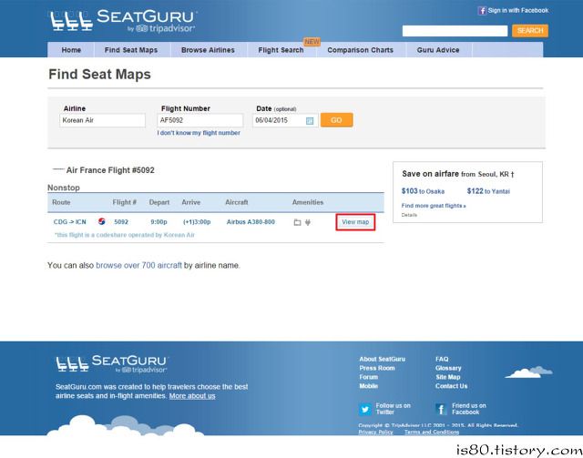Open Site Map footer link
Image resolution: width=583 pixels, height=458 pixels.
447,377
